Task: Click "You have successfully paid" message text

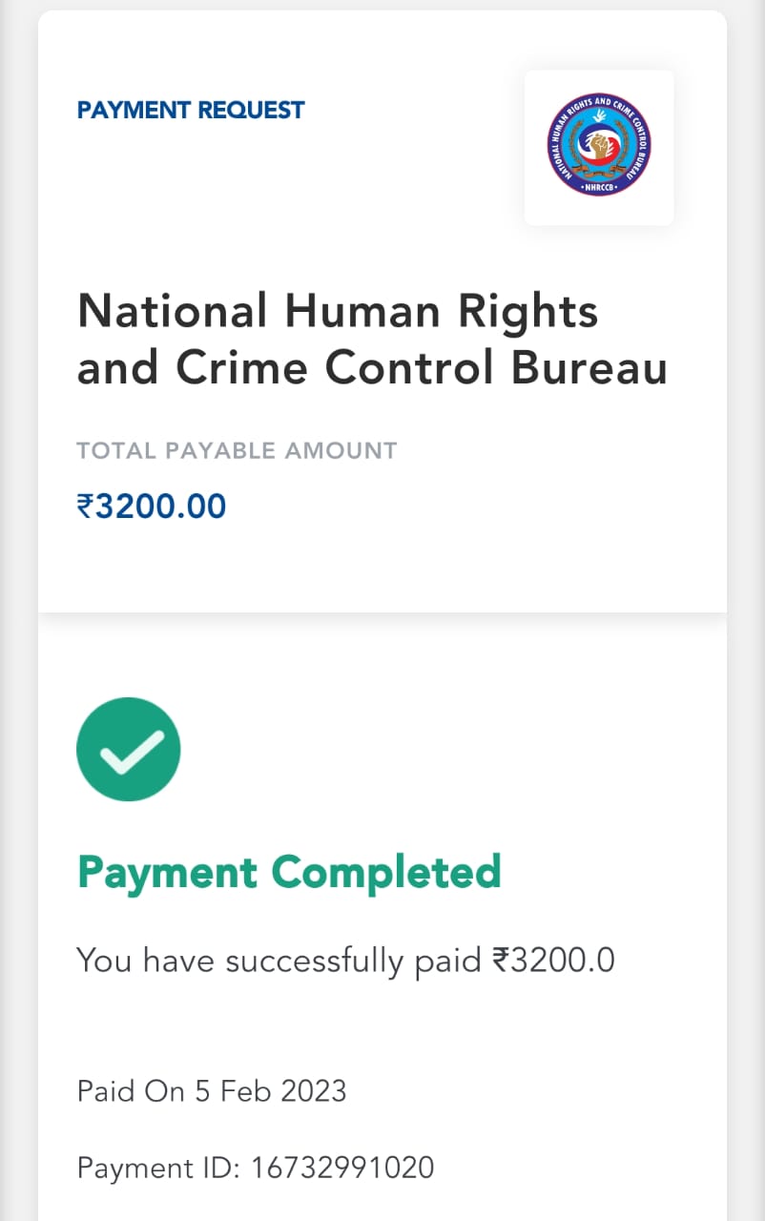Action: pos(279,961)
